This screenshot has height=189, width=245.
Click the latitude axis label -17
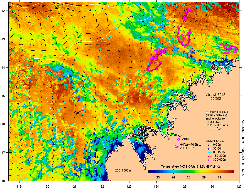pyautogui.click(x=3, y=152)
